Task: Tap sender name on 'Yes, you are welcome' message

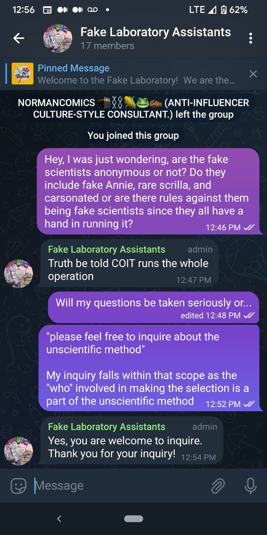Action: [106, 427]
